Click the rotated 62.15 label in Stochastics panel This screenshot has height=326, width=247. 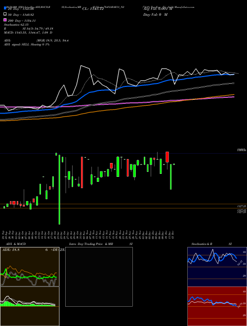pos(240,263)
